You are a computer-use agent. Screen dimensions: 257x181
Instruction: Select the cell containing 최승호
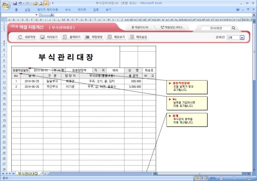149,70
